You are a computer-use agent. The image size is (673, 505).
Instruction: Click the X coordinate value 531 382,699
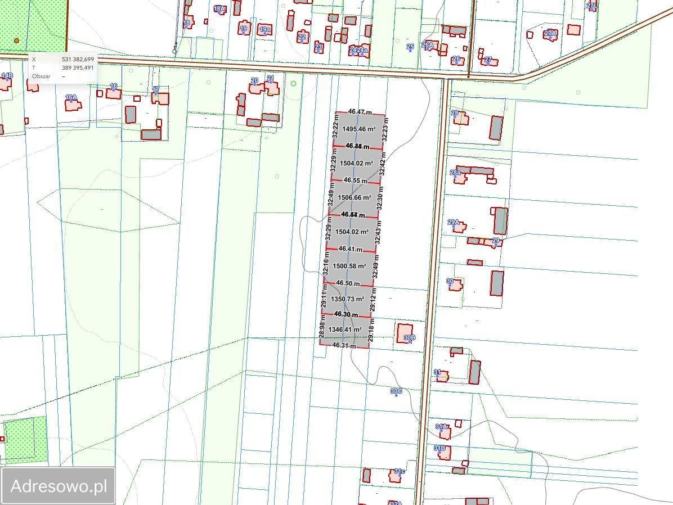click(78, 59)
